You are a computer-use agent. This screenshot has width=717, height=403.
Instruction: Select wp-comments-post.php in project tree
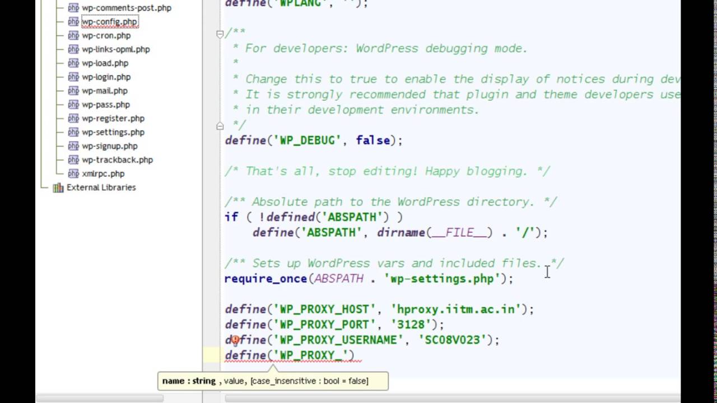click(127, 8)
